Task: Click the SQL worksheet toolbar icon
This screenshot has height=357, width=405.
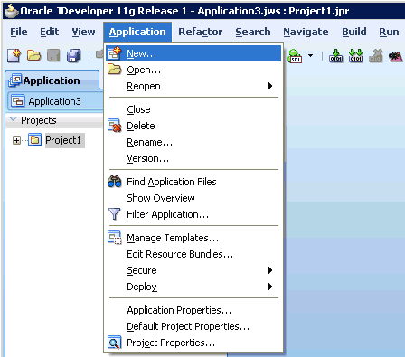Action: pos(295,56)
